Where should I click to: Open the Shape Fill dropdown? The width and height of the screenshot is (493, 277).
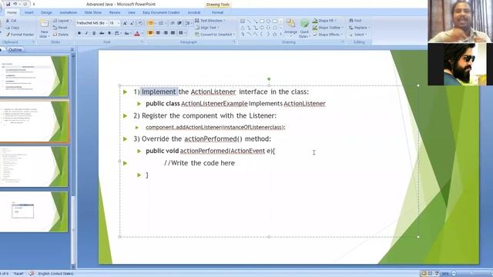[x=324, y=21]
